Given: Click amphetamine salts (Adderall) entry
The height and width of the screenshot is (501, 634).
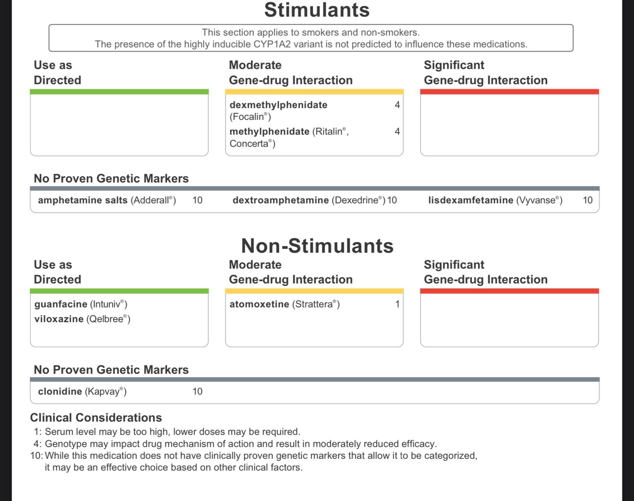Looking at the screenshot, I should (x=107, y=200).
